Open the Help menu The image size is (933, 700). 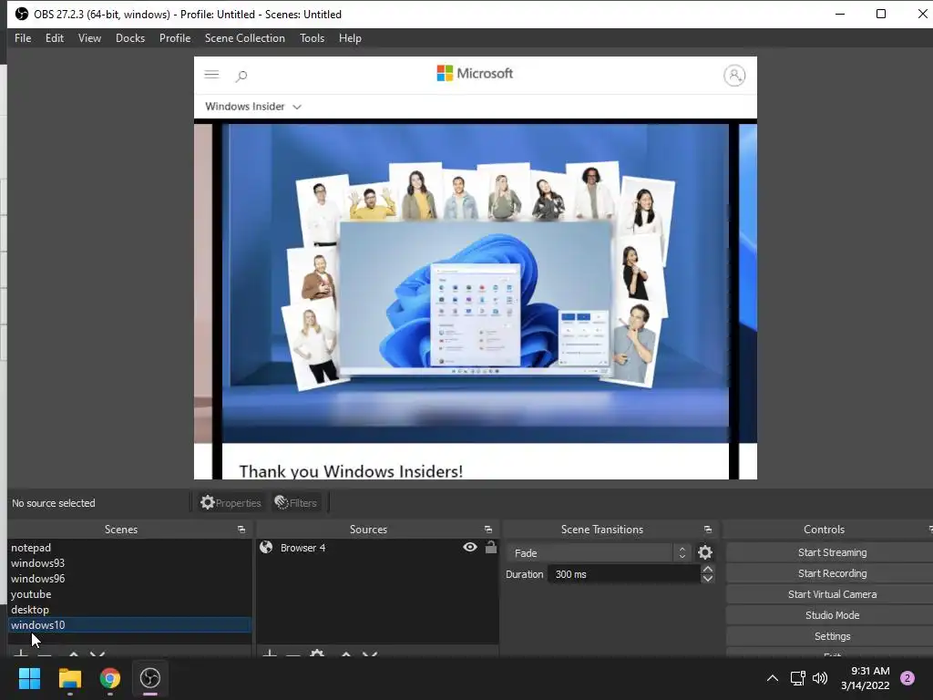[350, 38]
